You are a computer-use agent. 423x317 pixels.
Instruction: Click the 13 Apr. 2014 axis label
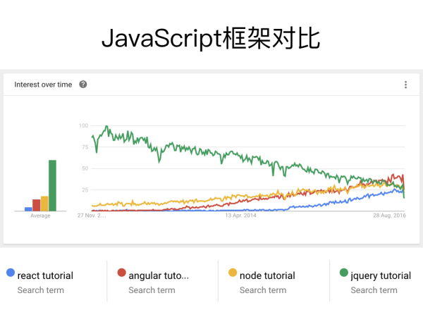click(240, 216)
